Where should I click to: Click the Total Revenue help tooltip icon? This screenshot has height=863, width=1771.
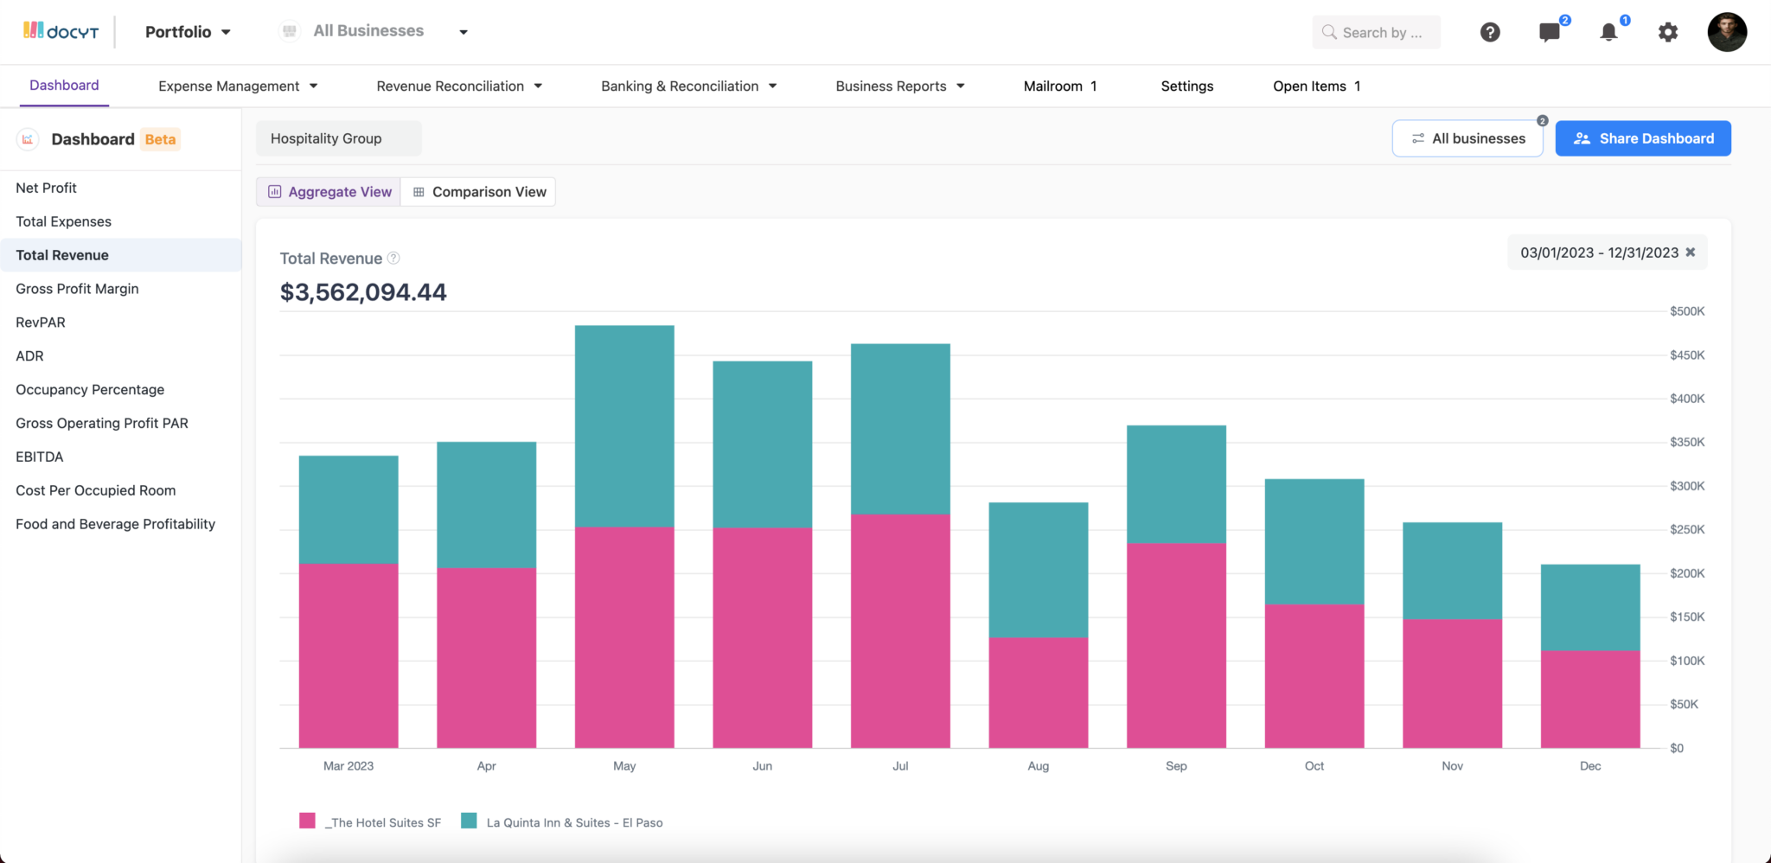coord(393,258)
